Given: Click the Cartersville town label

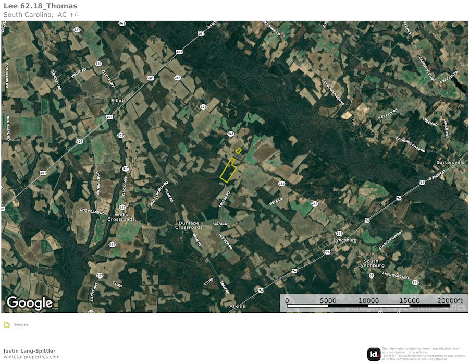Looking at the screenshot, I should click(450, 162).
